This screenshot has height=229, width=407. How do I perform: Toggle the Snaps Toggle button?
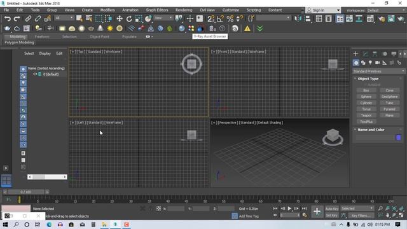pyautogui.click(x=210, y=18)
